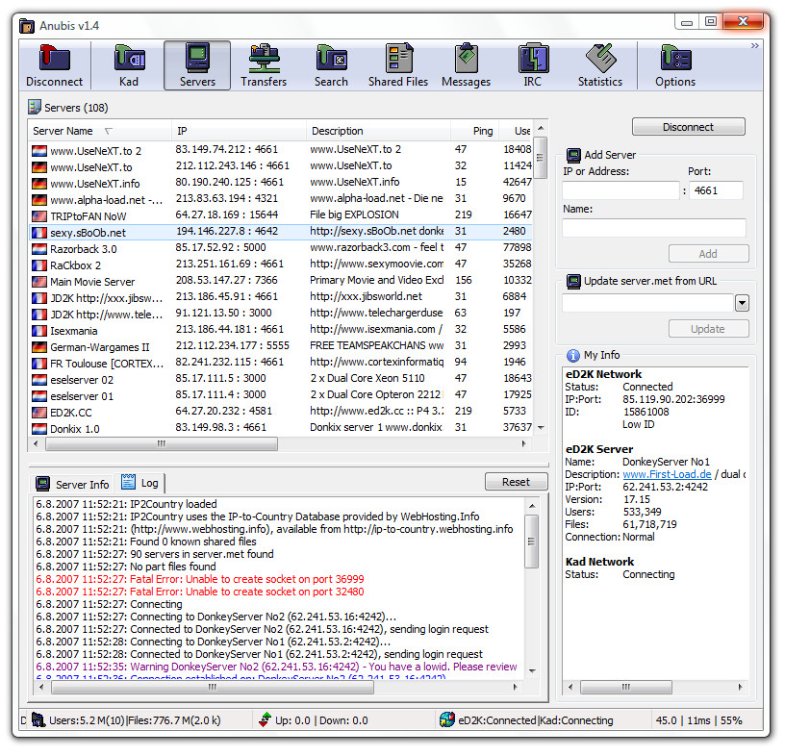Click the Servers (108) list icon
This screenshot has width=785, height=756.
[x=34, y=107]
